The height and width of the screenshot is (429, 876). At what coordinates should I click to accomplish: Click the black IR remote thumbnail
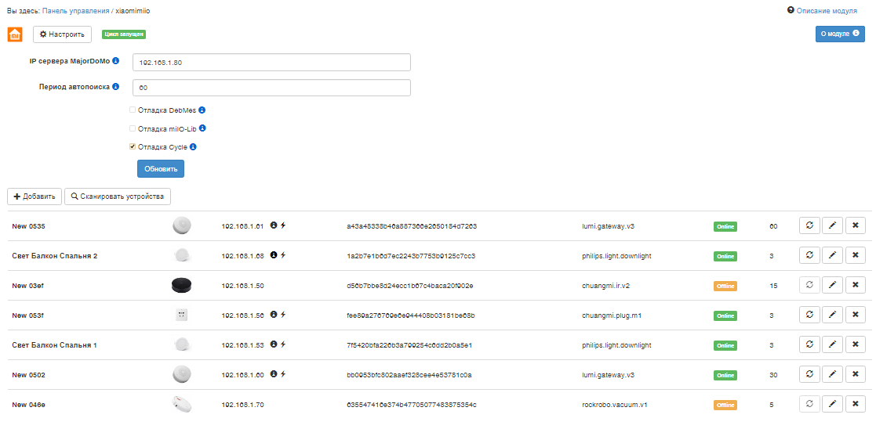click(182, 286)
